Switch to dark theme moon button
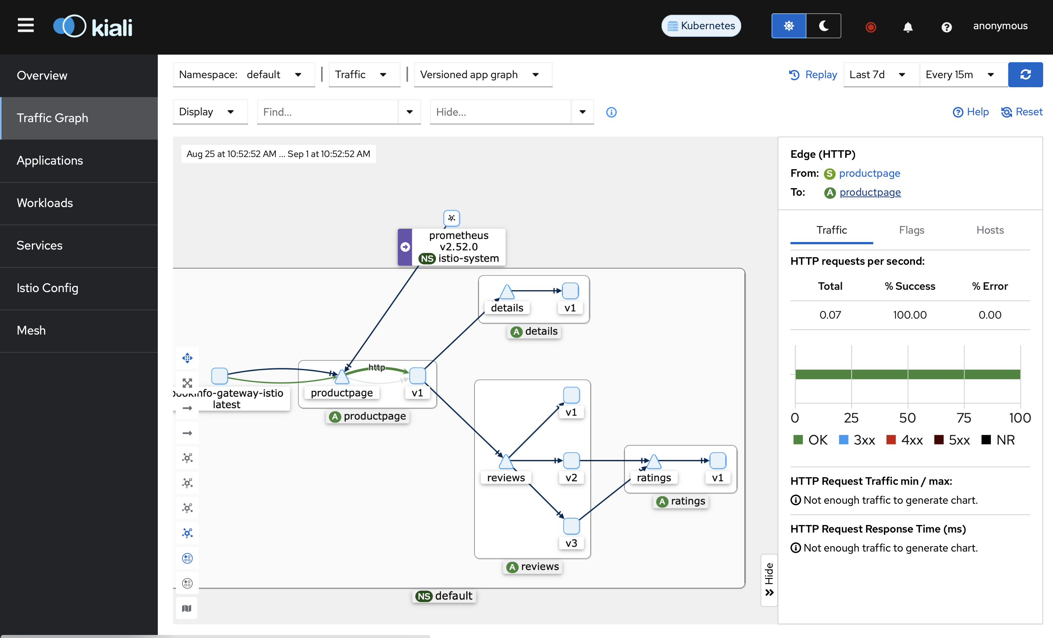This screenshot has width=1053, height=638. pyautogui.click(x=824, y=26)
